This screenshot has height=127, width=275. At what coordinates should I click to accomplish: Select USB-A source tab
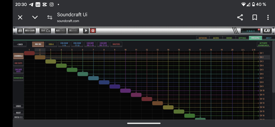click(51, 44)
